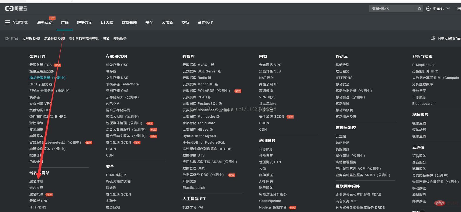The image size is (461, 212).
Task: Select 云数据库 SQL Server 版
Action: pyautogui.click(x=202, y=71)
